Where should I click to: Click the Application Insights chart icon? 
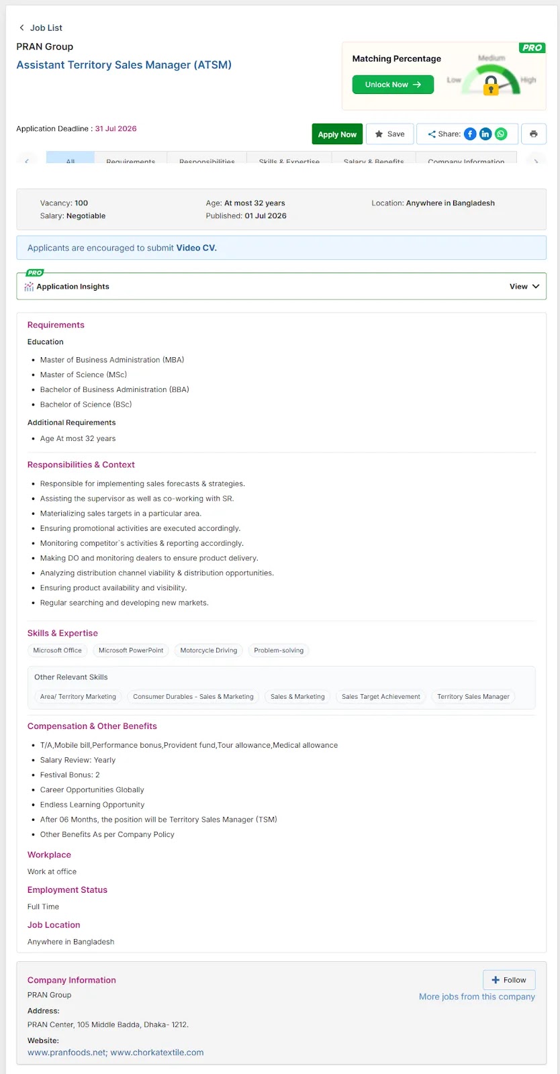29,287
